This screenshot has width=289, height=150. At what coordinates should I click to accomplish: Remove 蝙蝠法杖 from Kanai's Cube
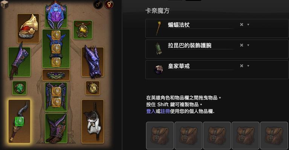click(242, 25)
